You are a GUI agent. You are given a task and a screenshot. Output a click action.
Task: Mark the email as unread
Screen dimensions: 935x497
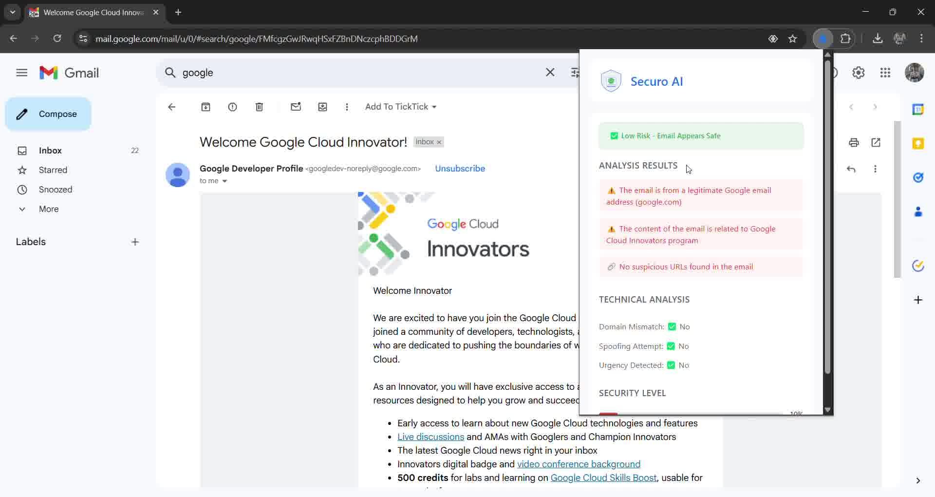[x=296, y=107]
